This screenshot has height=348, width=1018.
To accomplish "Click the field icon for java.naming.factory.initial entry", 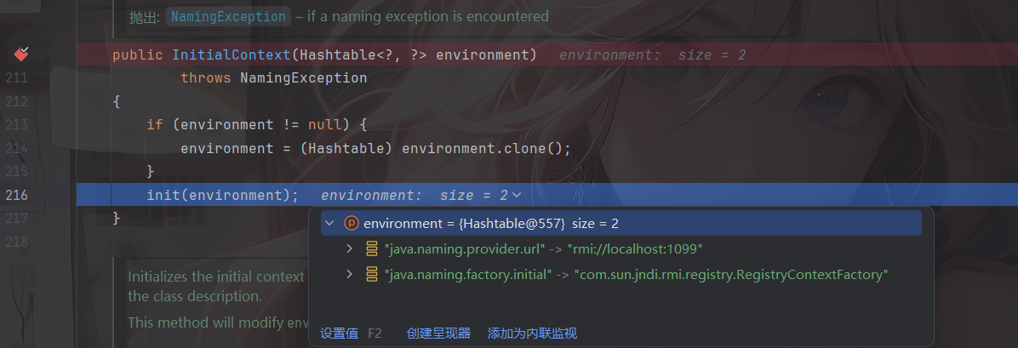I will pyautogui.click(x=372, y=275).
